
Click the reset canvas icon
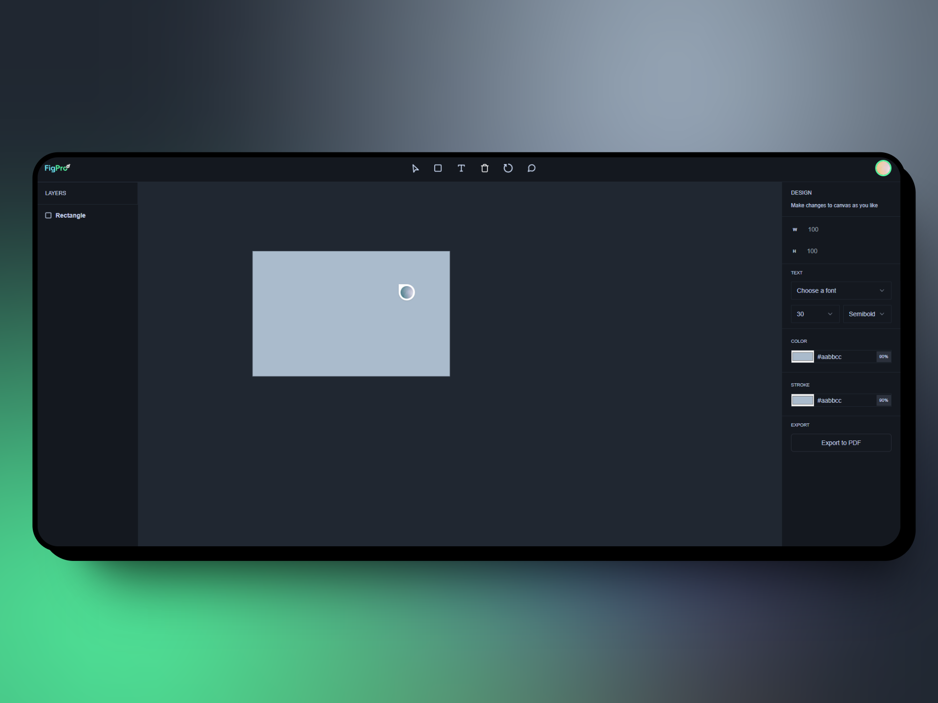(508, 168)
